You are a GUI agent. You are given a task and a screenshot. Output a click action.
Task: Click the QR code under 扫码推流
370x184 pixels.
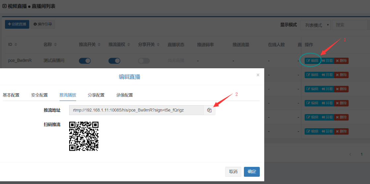pyautogui.click(x=84, y=136)
